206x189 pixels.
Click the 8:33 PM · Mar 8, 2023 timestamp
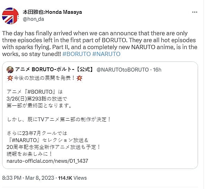click(x=28, y=178)
